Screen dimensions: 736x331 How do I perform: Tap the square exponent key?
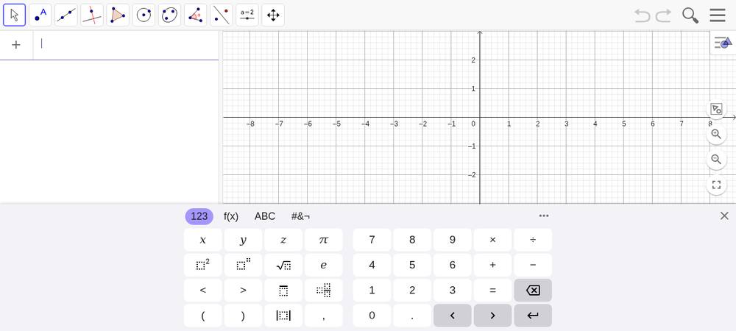pos(203,266)
